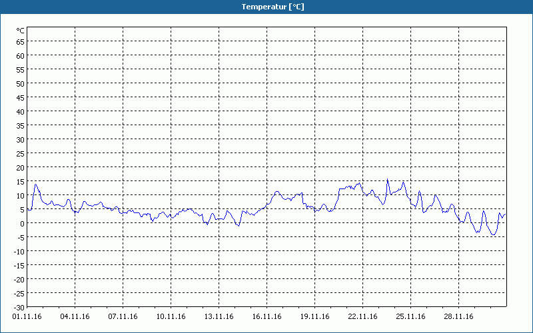Click the 40 label on the temperature axis
This screenshot has height=333, width=533.
[21, 112]
